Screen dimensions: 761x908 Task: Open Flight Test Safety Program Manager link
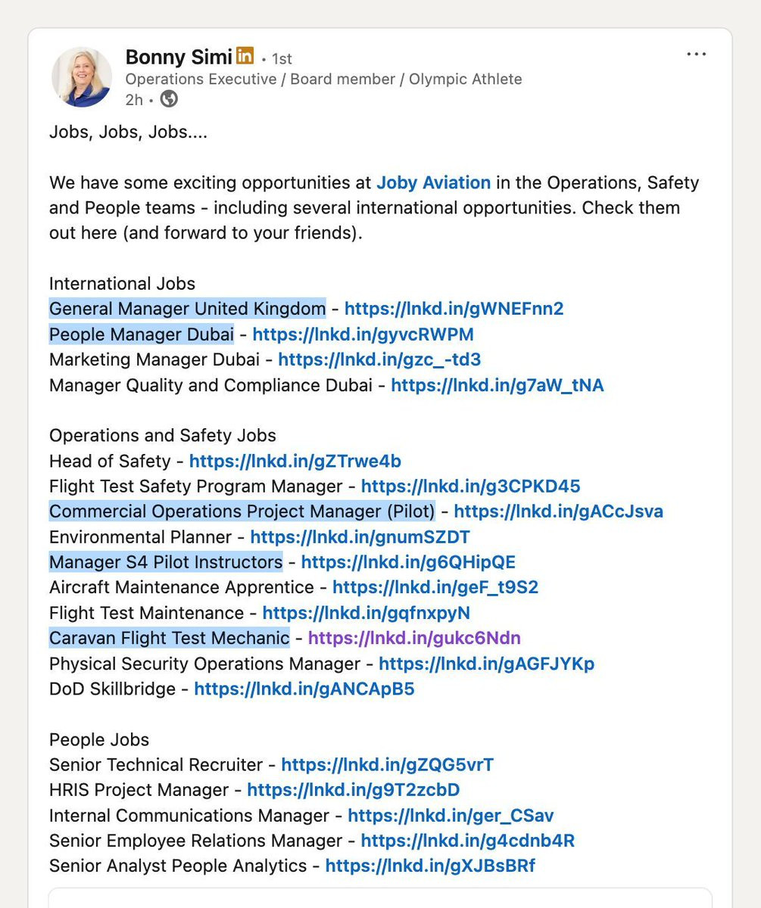click(x=471, y=487)
